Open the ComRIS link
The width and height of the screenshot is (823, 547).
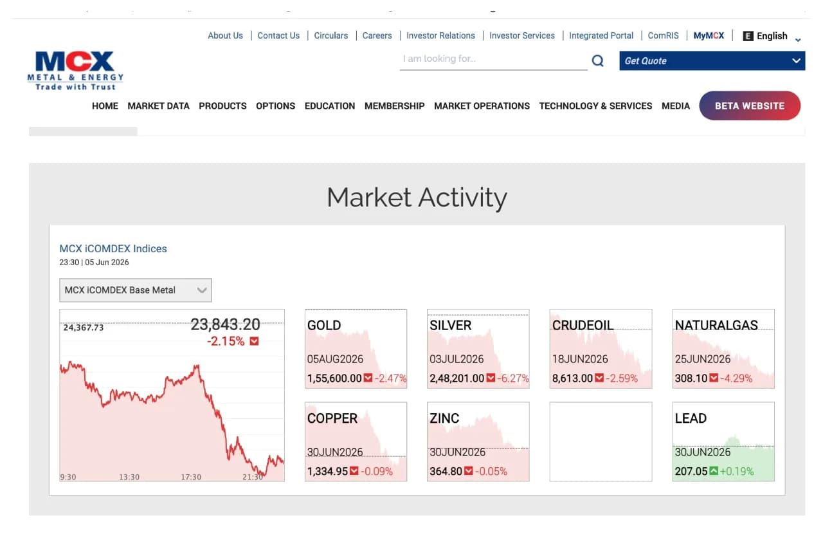click(x=663, y=36)
